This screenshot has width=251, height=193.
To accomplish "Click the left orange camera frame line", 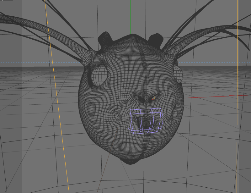I will click(57, 96).
